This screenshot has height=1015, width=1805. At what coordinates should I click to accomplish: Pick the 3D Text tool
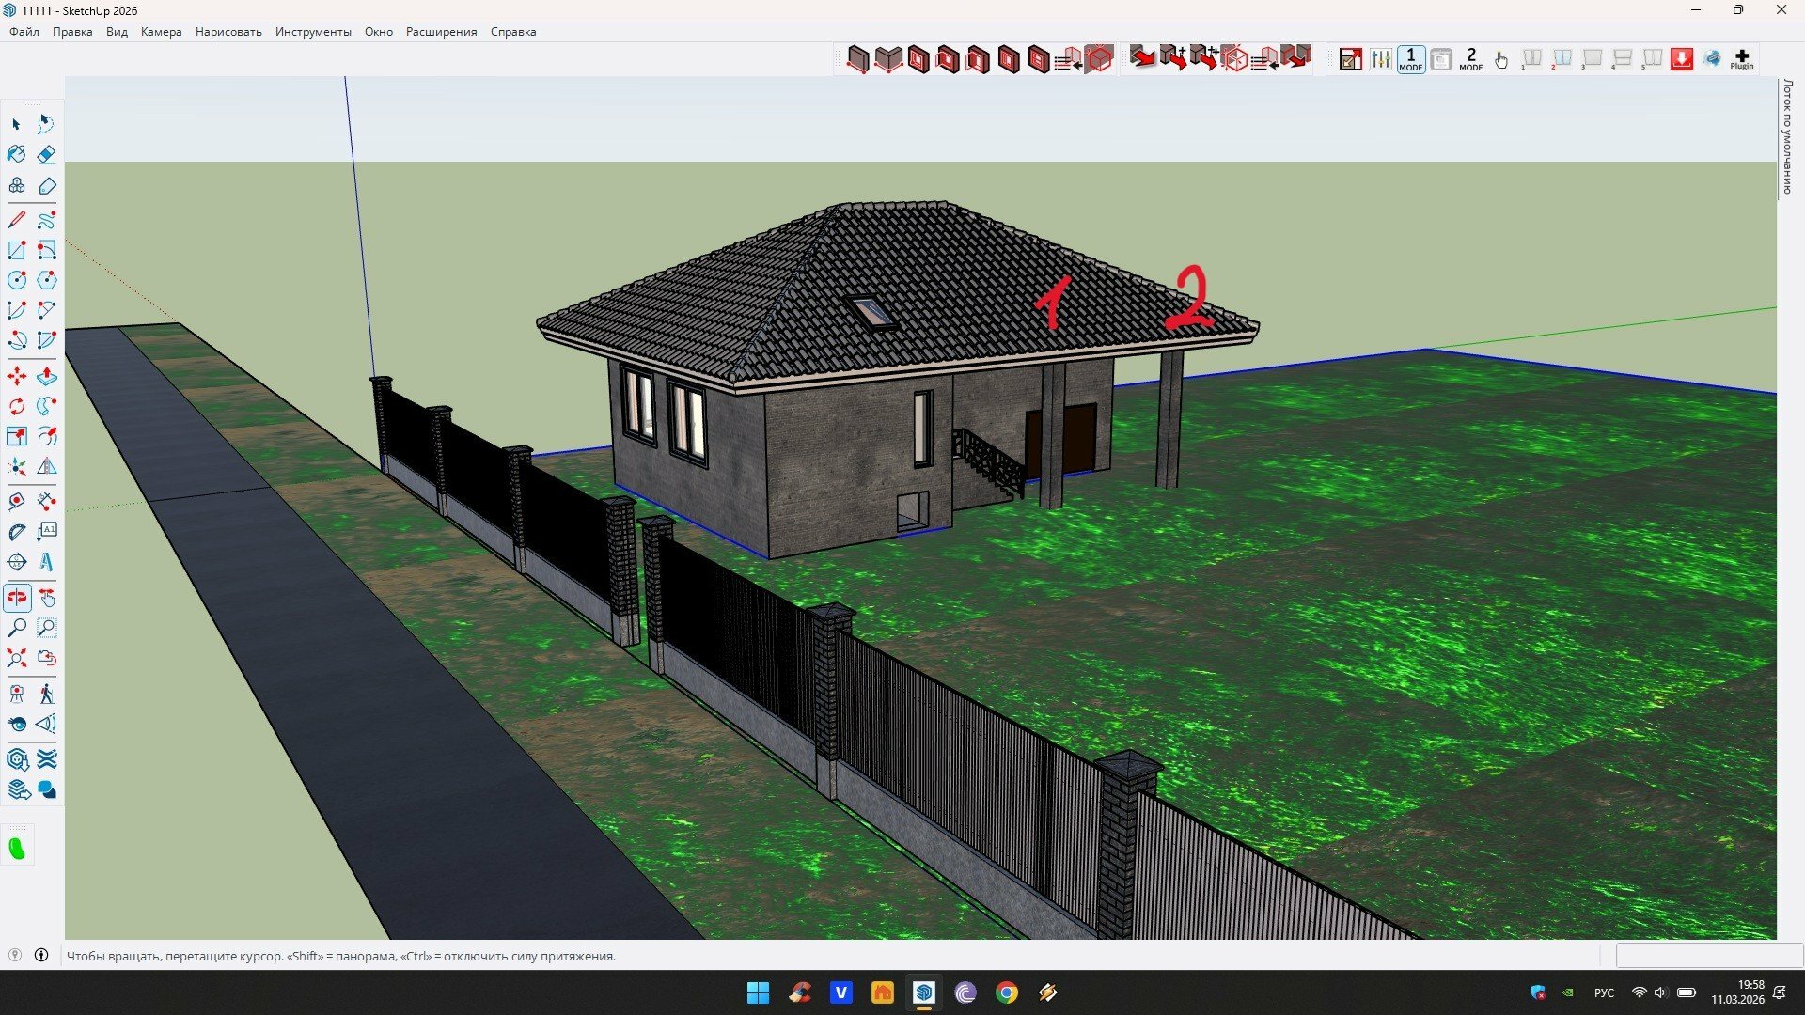point(46,562)
